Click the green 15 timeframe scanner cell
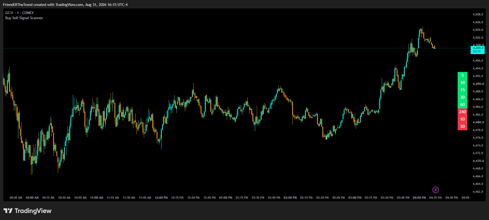489x220 pixels. pyautogui.click(x=463, y=90)
